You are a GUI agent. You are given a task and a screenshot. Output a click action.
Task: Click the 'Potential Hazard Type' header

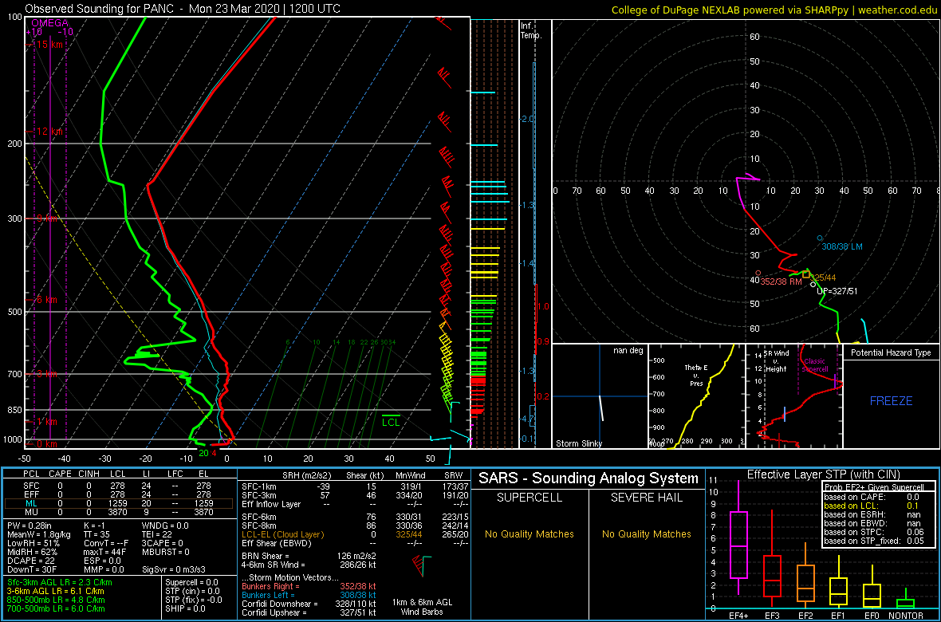(891, 352)
